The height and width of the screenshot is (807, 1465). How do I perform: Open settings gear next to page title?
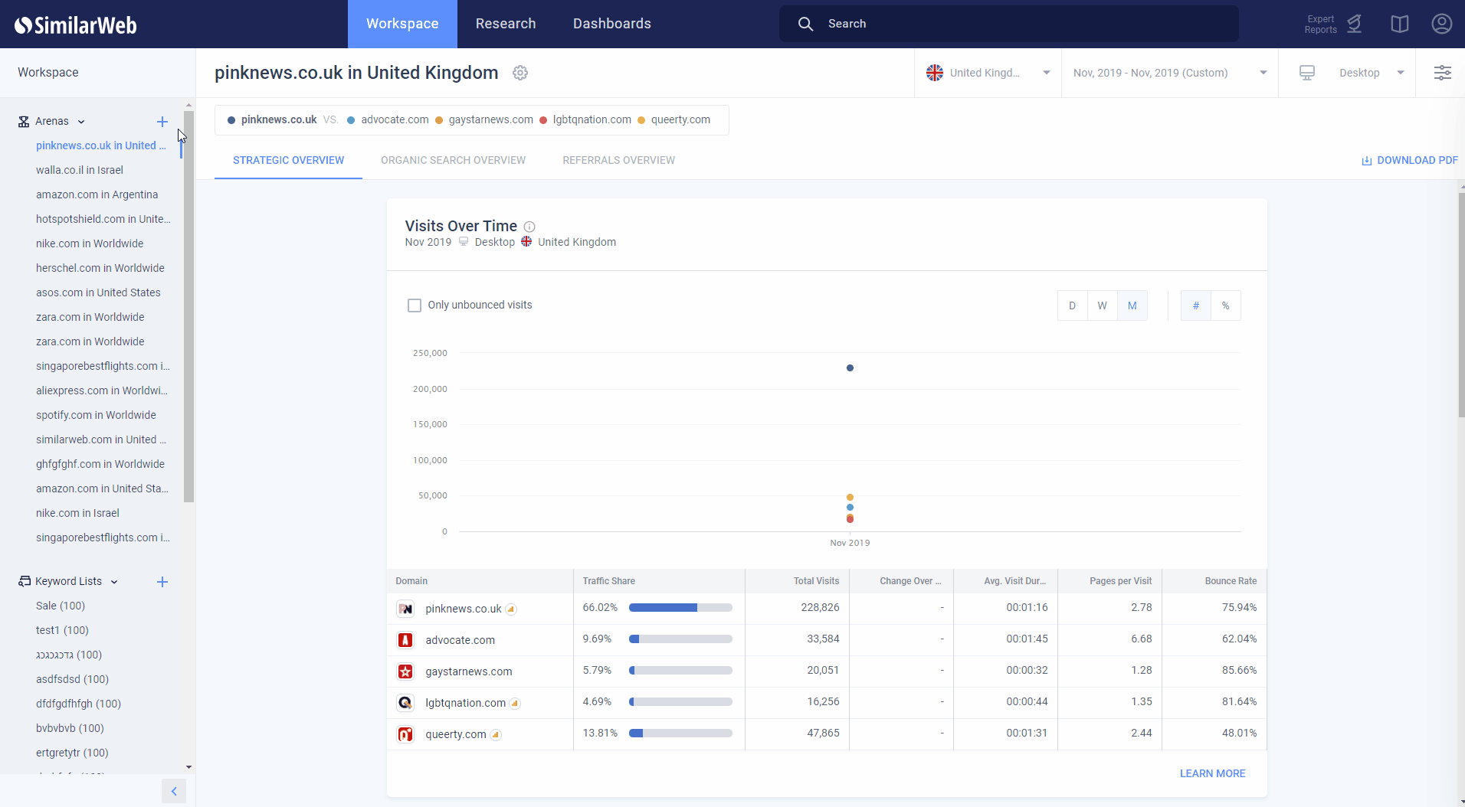pyautogui.click(x=520, y=73)
